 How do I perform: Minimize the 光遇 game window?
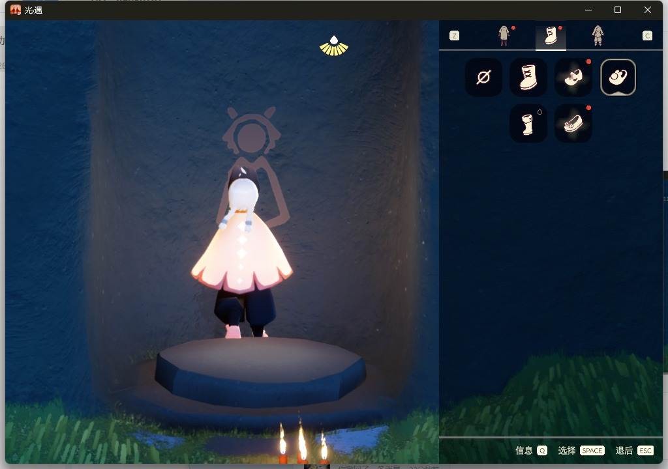(588, 10)
